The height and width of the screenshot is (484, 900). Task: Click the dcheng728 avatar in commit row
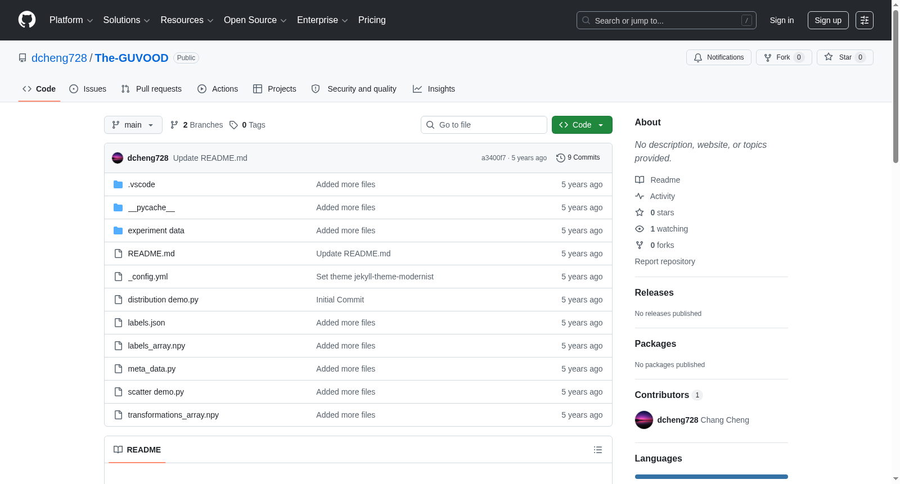click(x=118, y=158)
